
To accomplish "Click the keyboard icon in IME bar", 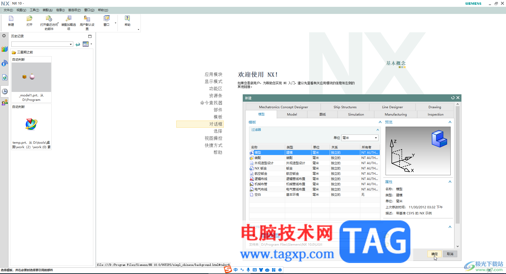I will (x=255, y=270).
